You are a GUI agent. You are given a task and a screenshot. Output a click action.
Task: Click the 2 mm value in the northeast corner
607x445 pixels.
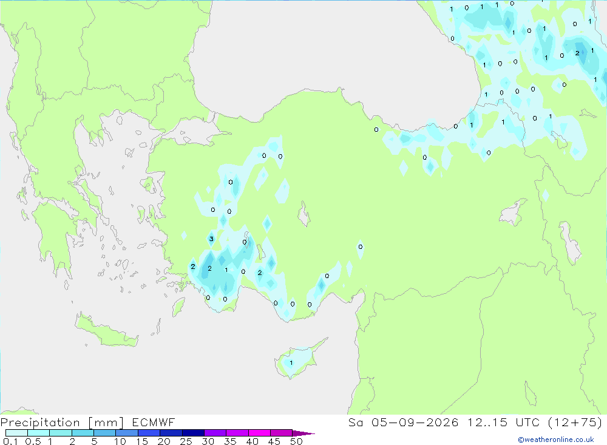[x=577, y=53]
